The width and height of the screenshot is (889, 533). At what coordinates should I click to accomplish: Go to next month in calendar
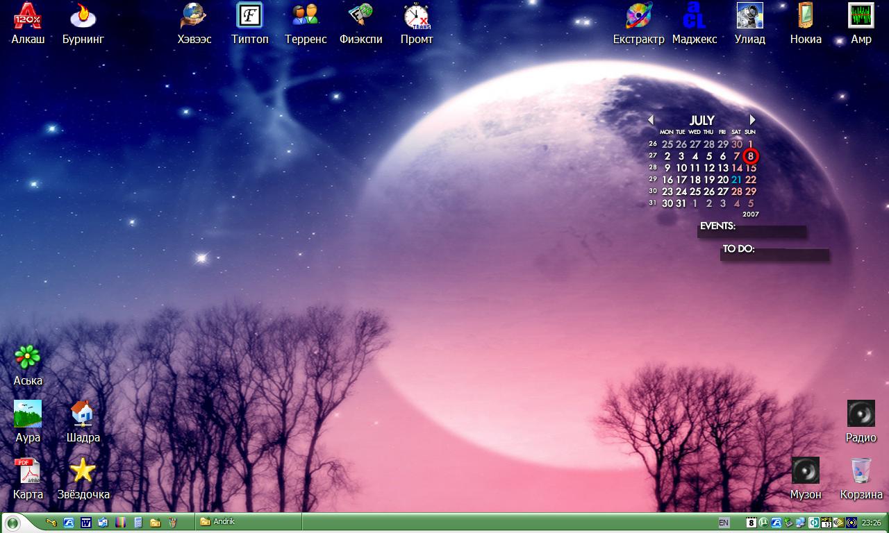point(751,119)
